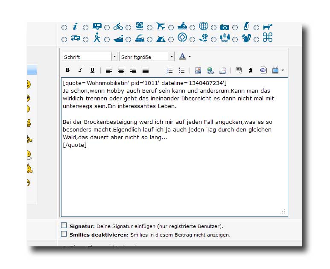This screenshot has width=330, height=269.
Task: Select the tent post icon radio button
Action: point(150,39)
